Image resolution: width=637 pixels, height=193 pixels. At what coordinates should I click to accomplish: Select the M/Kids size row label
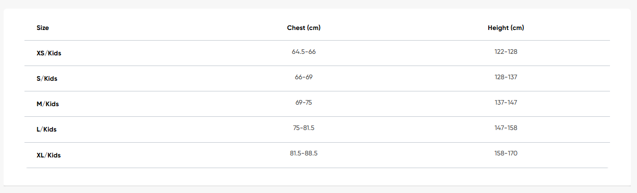[x=48, y=104]
